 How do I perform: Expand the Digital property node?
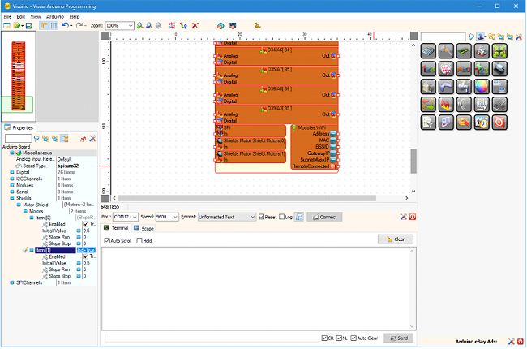12,172
